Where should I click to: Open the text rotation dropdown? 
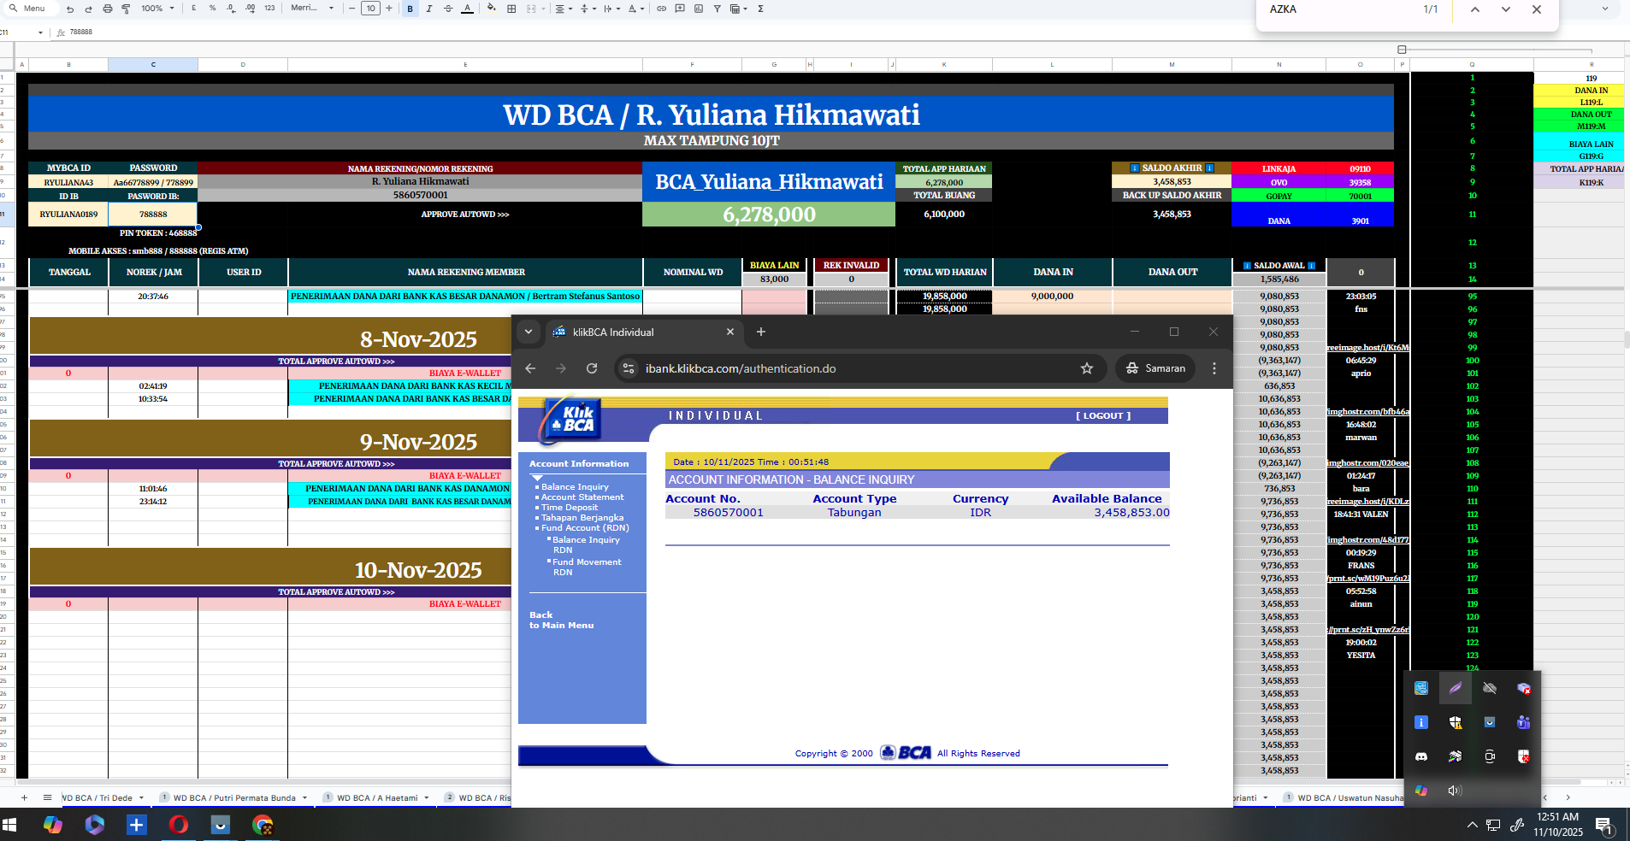tap(635, 9)
